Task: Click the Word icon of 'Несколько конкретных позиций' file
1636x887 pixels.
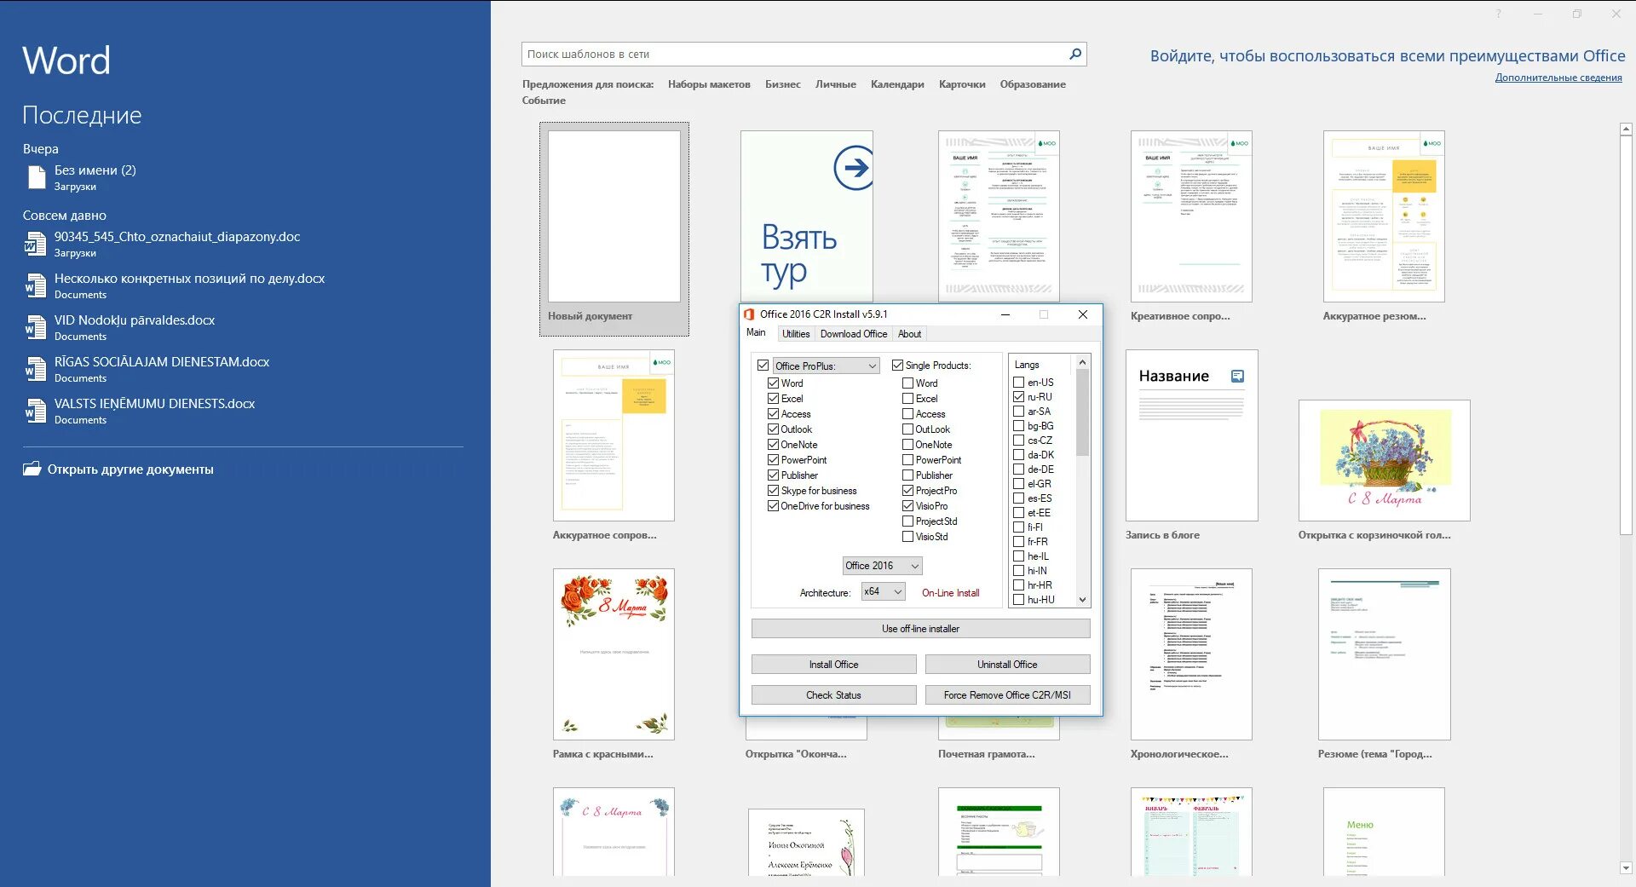Action: pos(35,285)
